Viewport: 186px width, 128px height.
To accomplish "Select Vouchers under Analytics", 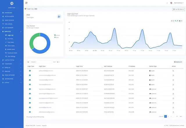I will 10,39.
